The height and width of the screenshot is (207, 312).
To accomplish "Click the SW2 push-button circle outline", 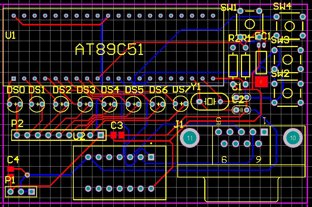I will [287, 93].
